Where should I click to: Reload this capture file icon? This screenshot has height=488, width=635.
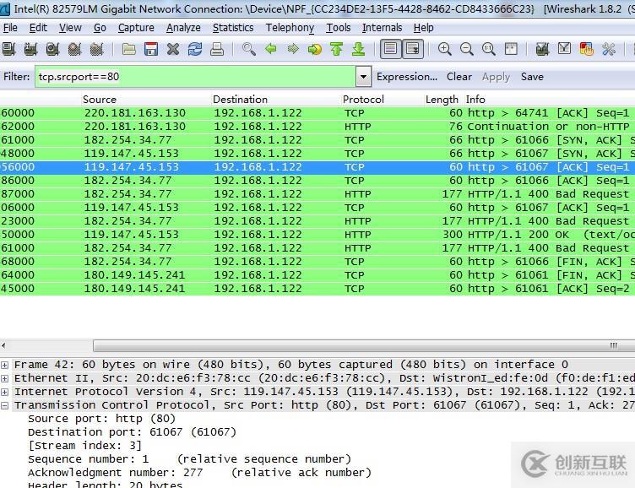tap(195, 49)
